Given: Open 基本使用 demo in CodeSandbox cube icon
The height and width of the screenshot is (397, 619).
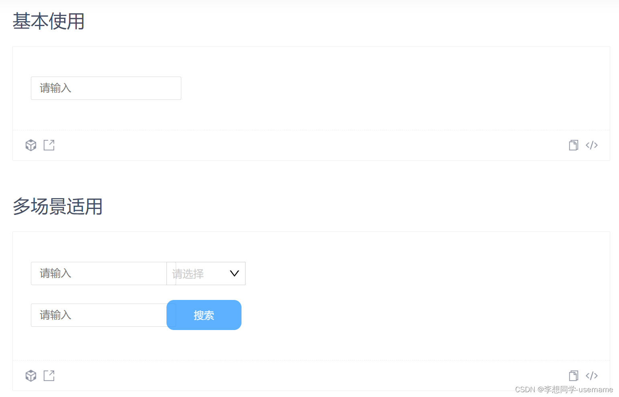Looking at the screenshot, I should coord(31,145).
